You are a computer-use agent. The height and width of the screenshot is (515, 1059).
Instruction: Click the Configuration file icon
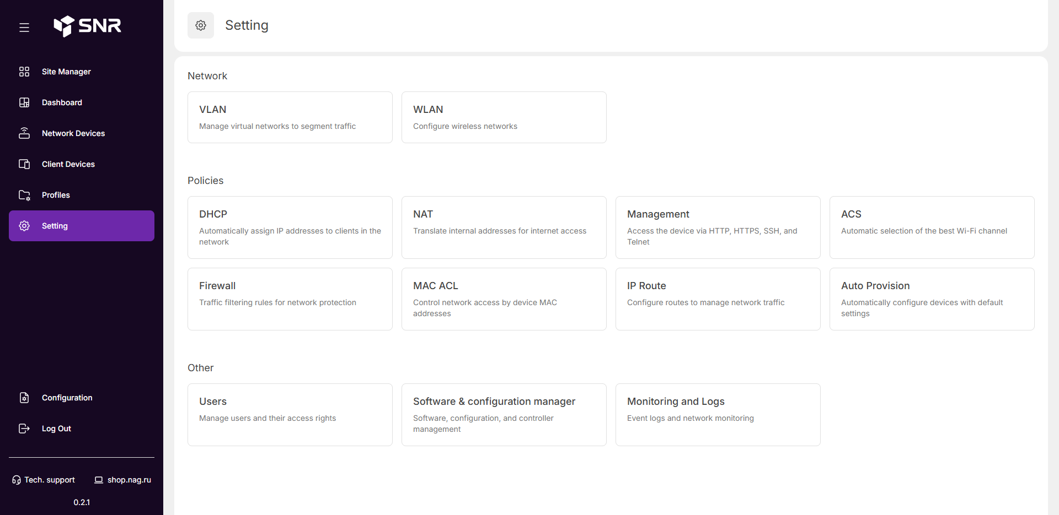pyautogui.click(x=24, y=398)
